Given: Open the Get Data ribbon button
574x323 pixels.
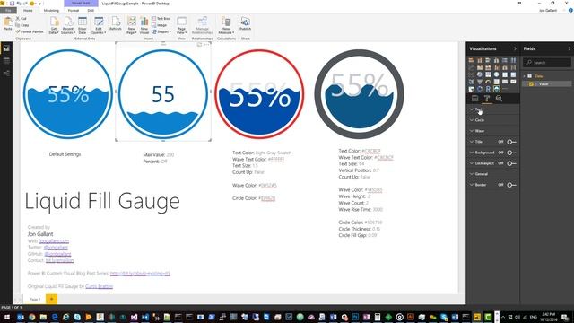Looking at the screenshot, I should pyautogui.click(x=54, y=25).
